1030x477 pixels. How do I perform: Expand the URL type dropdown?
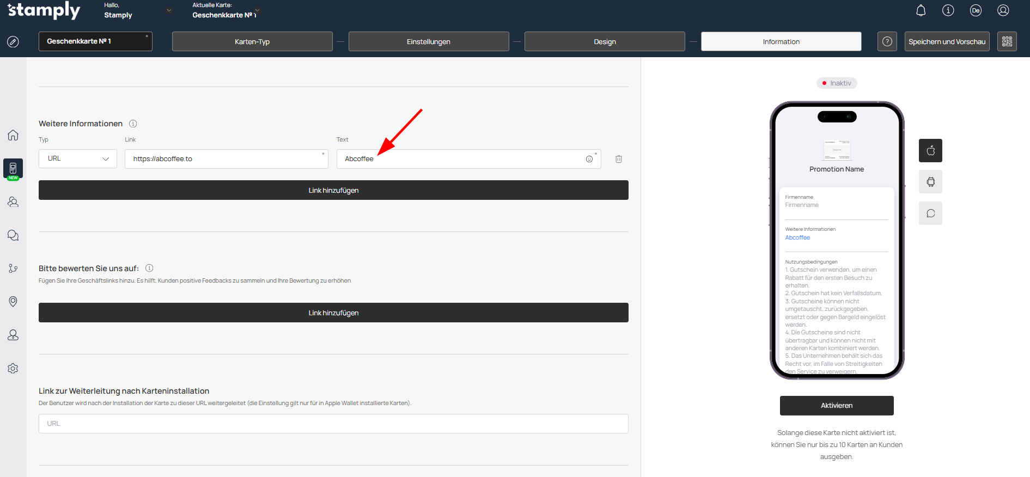[78, 159]
